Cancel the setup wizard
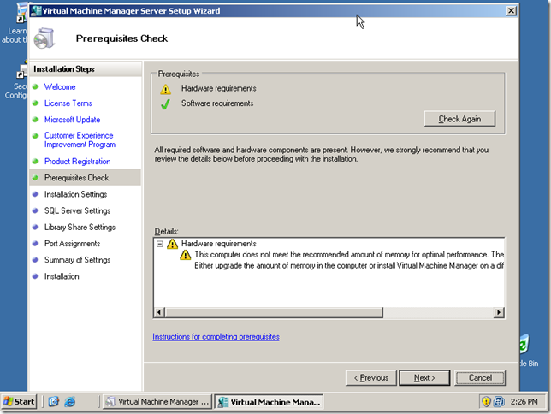 pos(480,378)
